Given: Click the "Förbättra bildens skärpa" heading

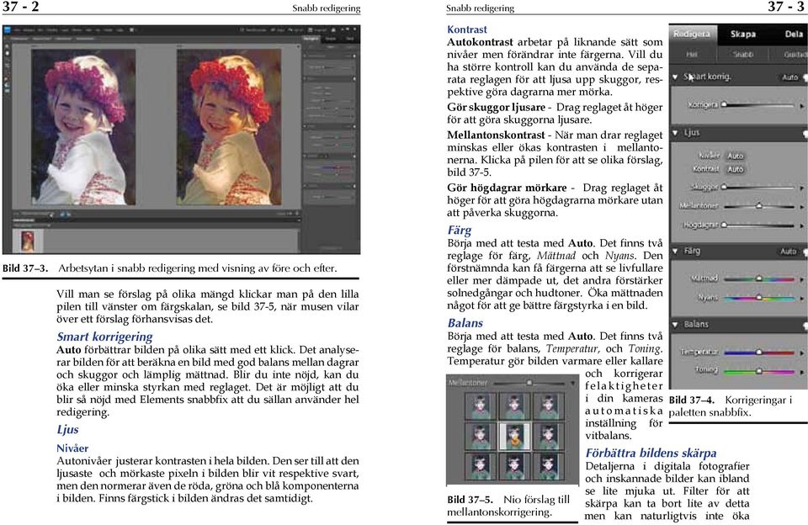Looking at the screenshot, I should (651, 453).
